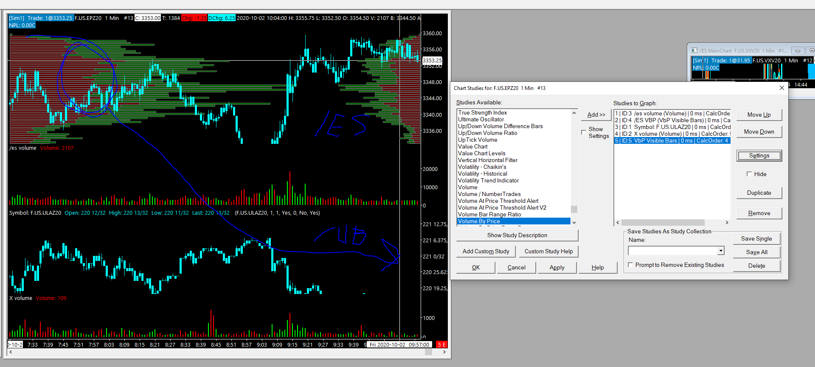Select ID:4 /ES VBP in Studies to Graph

tap(672, 120)
